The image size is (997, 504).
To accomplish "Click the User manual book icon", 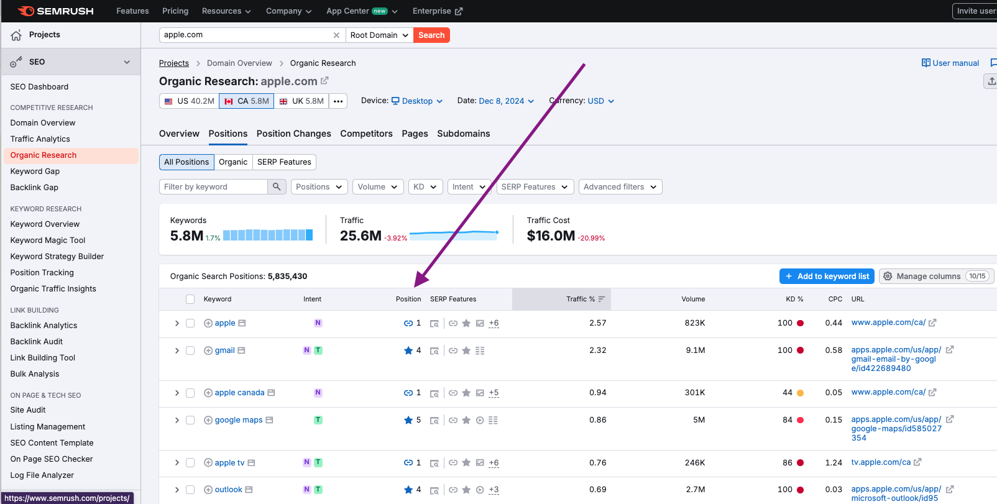I will click(x=926, y=63).
